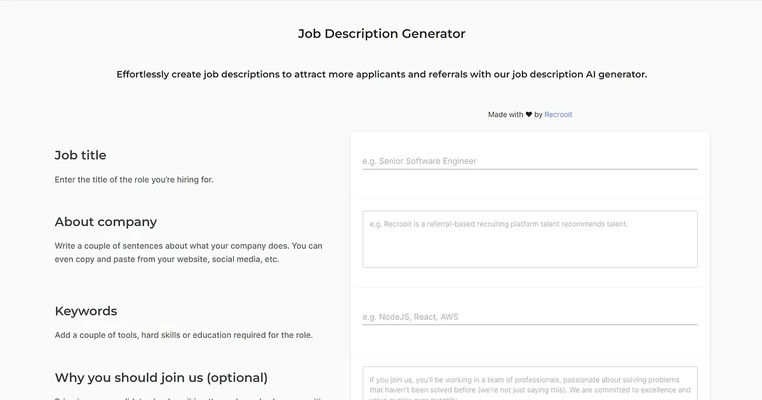Click "Enter the title of the role" helper text

click(x=134, y=180)
